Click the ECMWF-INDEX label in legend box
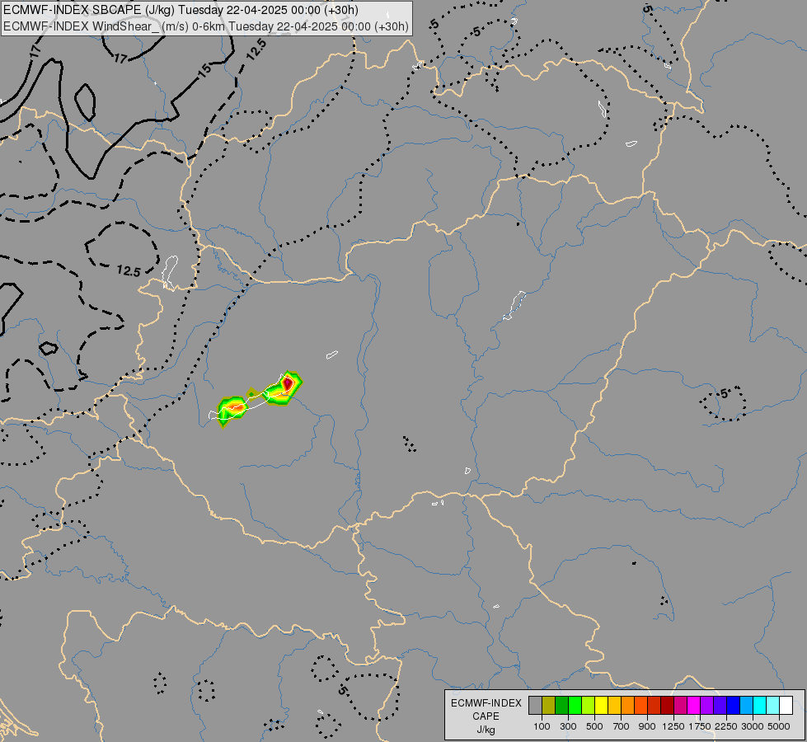Screen dimensions: 807x742 (x=486, y=703)
